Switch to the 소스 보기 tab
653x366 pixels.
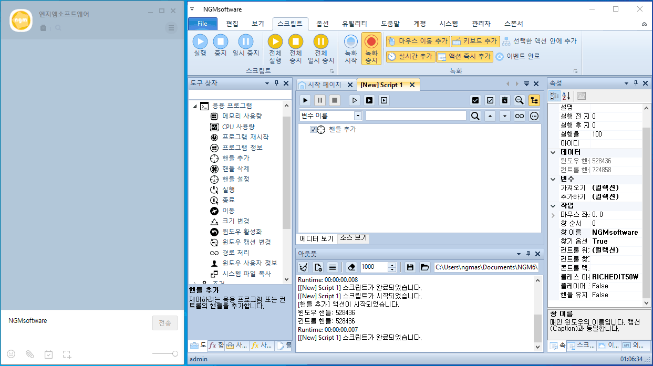click(354, 238)
